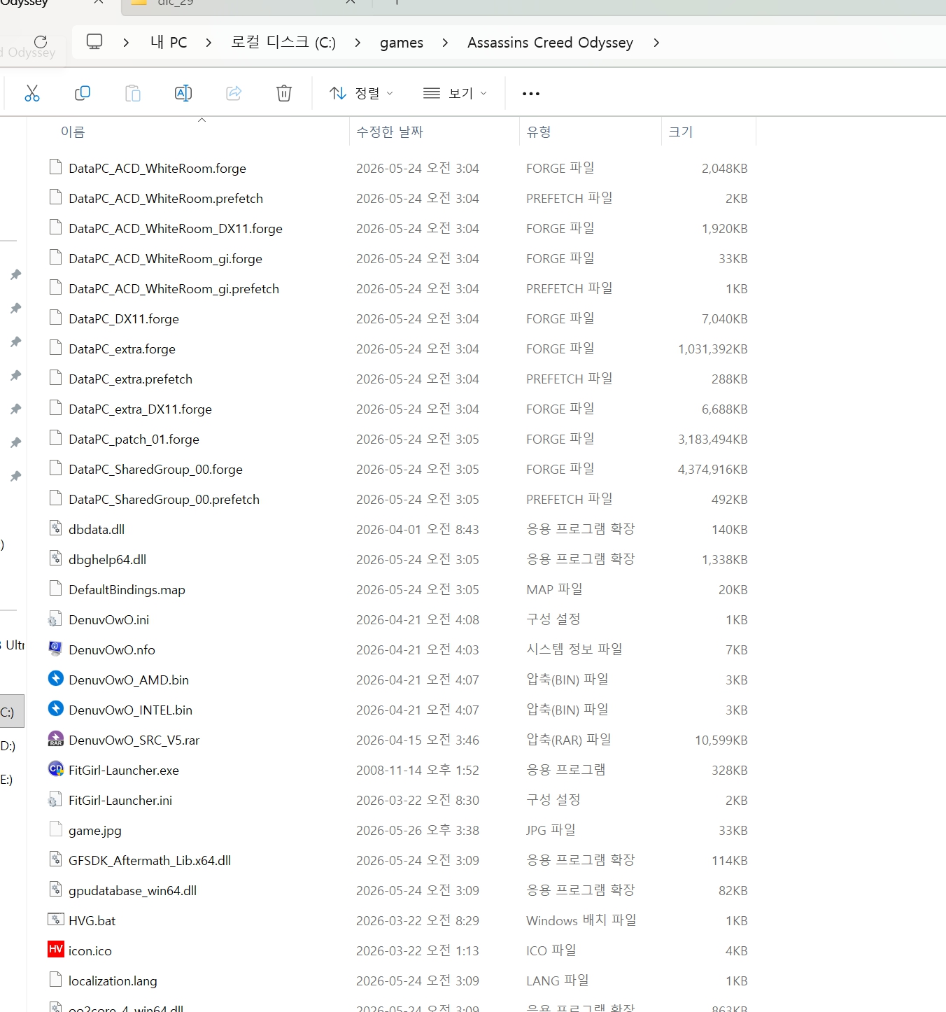Screen dimensions: 946x1012
Task: Select the GFSDK_Aftermath_Lib.x64.dll file icon
Action: (x=56, y=859)
